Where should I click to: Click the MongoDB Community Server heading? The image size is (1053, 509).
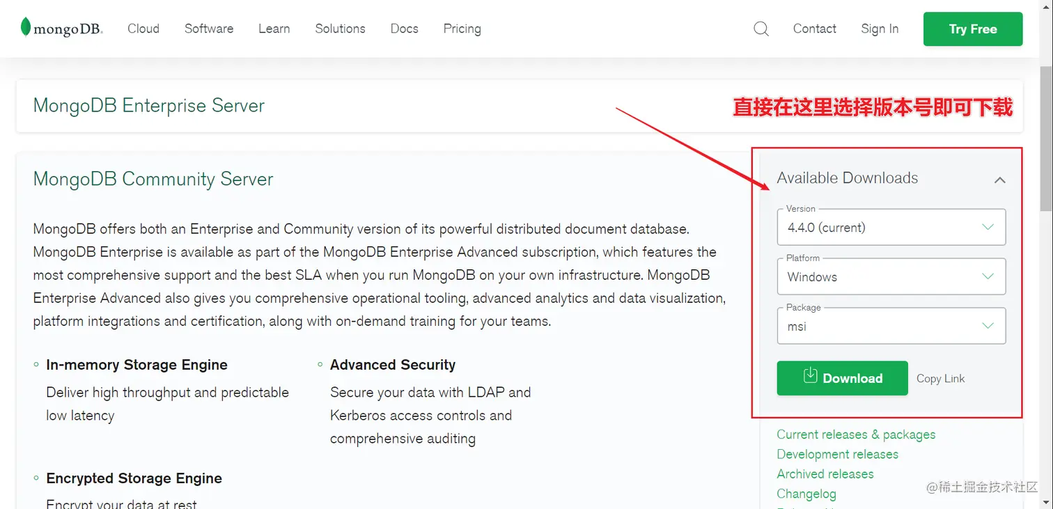click(x=153, y=179)
